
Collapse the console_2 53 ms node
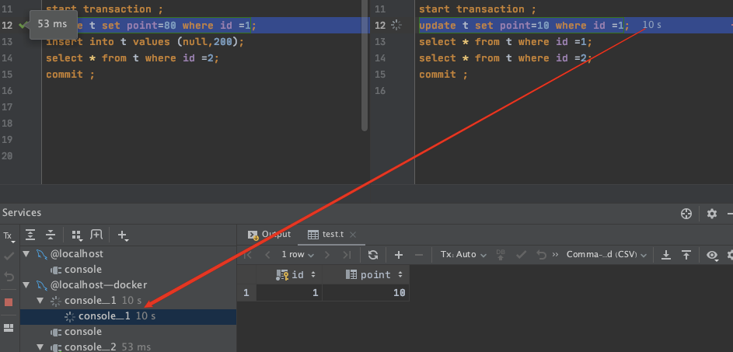click(40, 347)
